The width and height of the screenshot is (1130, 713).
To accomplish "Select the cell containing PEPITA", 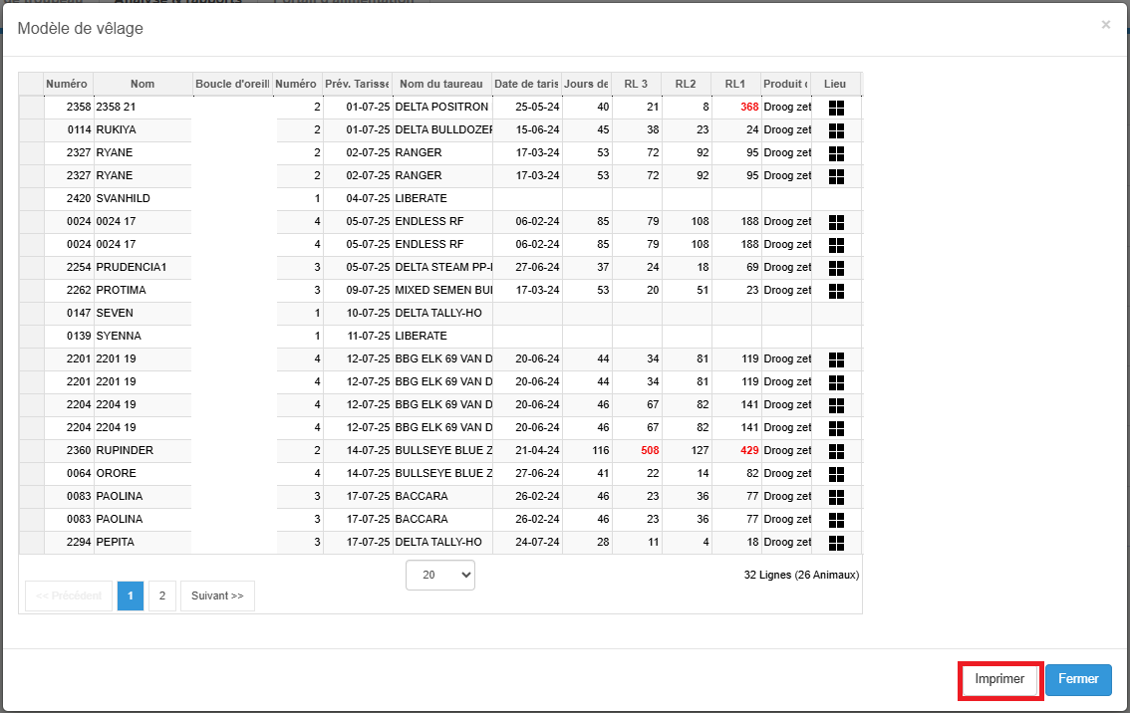I will (x=142, y=542).
